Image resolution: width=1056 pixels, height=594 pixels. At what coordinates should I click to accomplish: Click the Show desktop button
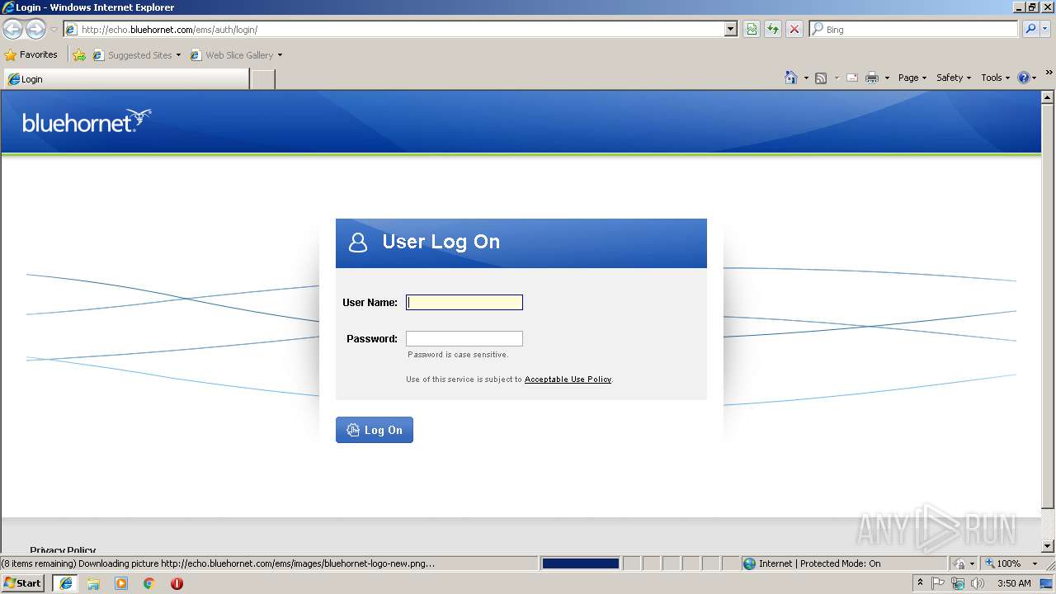click(x=1047, y=583)
